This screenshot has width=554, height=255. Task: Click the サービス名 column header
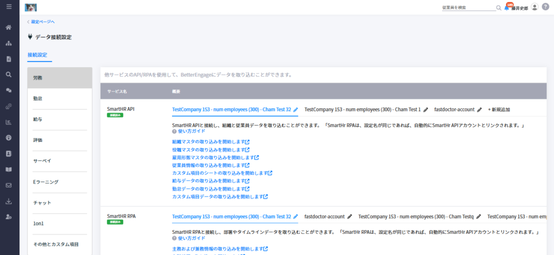coord(117,91)
